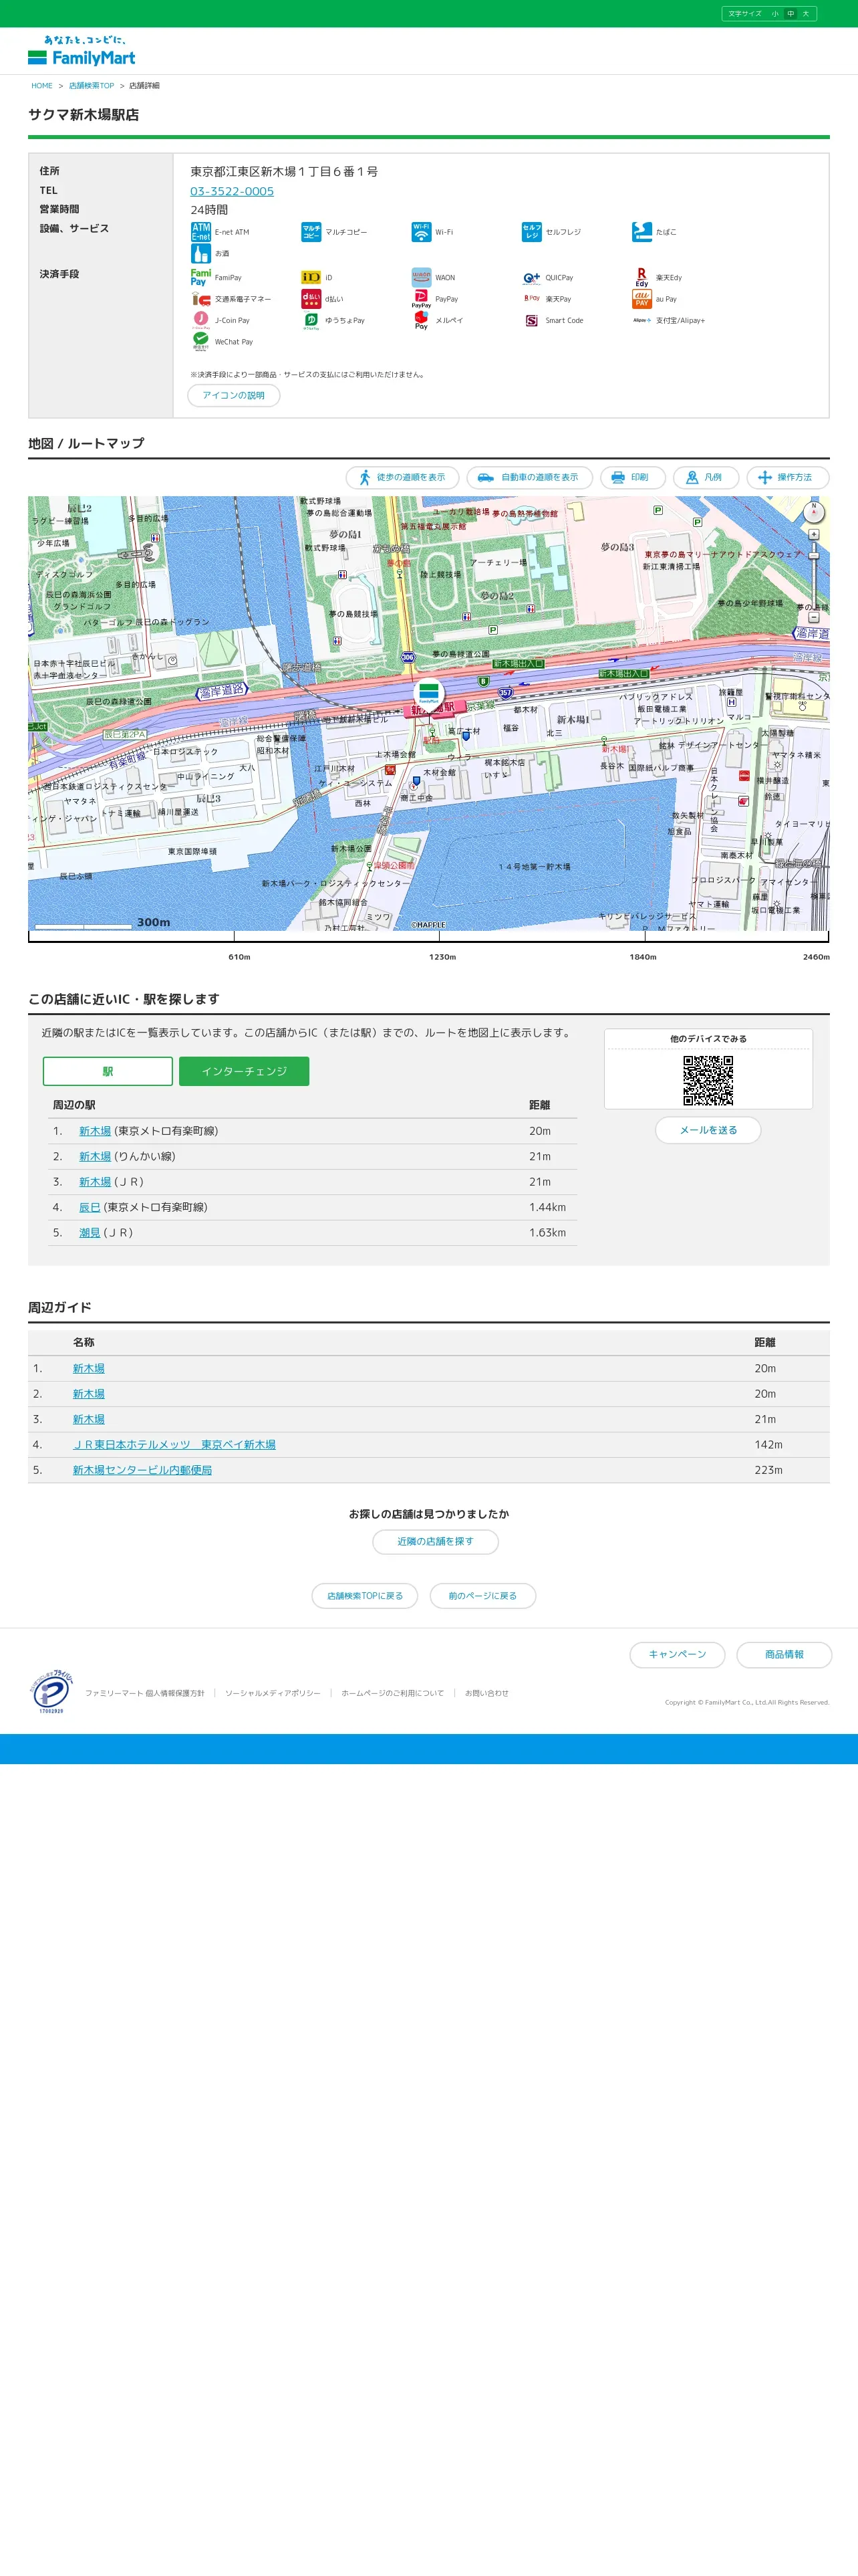The height and width of the screenshot is (2576, 858).
Task: Select the インターチェンジ tab
Action: click(244, 1071)
